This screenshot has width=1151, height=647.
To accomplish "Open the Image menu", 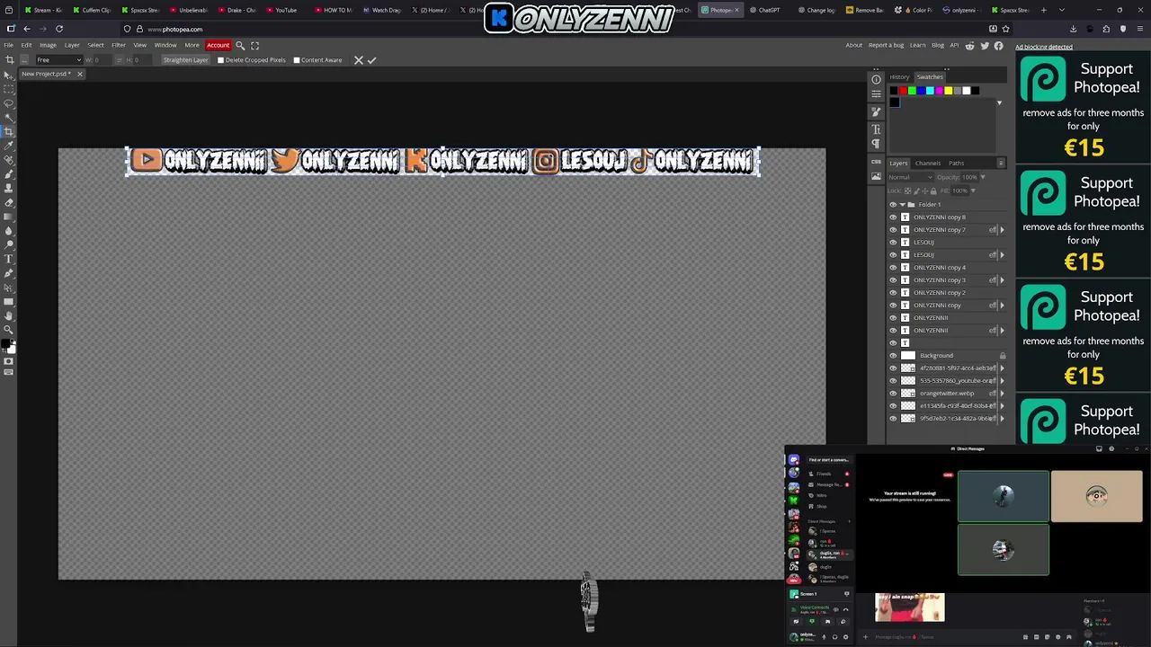I will pyautogui.click(x=48, y=45).
